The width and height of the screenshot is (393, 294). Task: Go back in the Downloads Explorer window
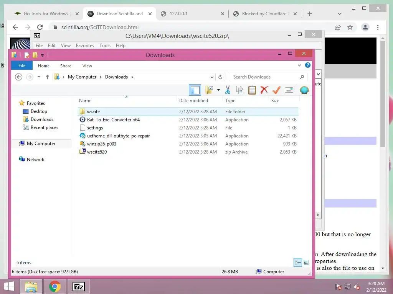click(18, 77)
